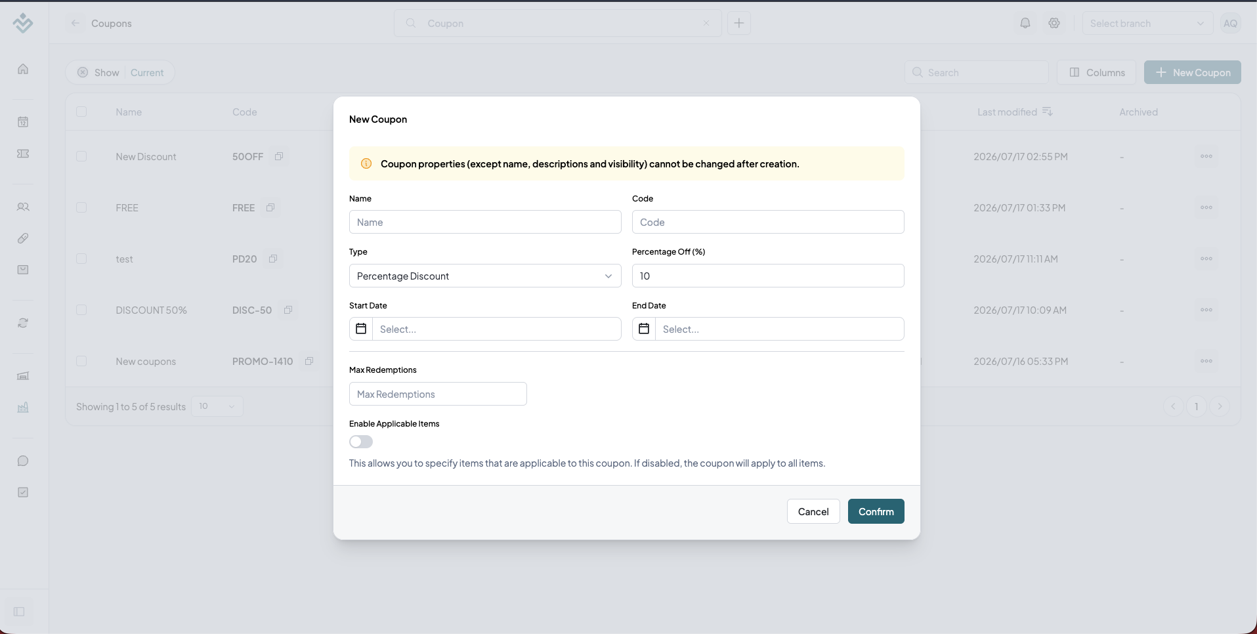Click the Current filter value

pyautogui.click(x=147, y=72)
